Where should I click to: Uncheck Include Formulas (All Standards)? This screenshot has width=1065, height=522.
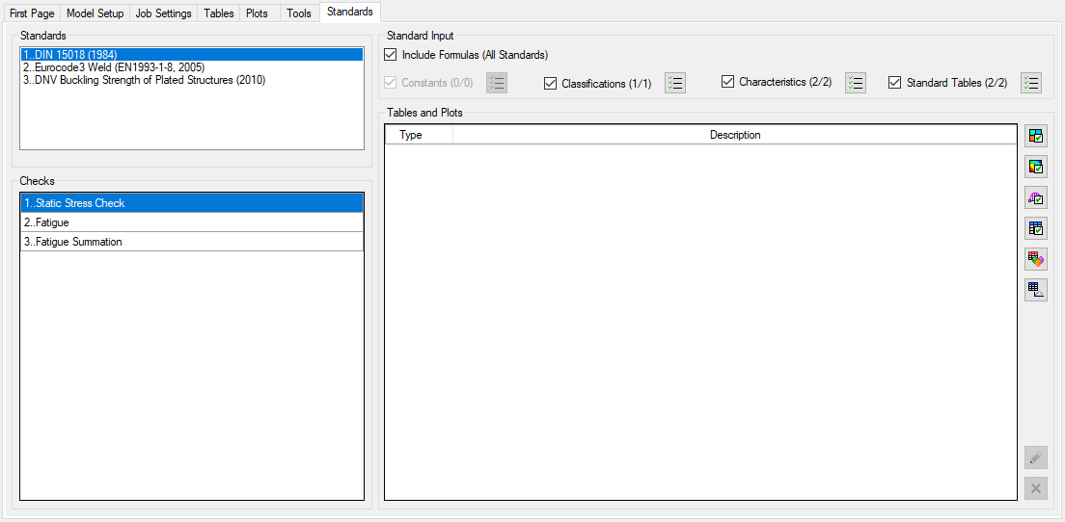[391, 55]
